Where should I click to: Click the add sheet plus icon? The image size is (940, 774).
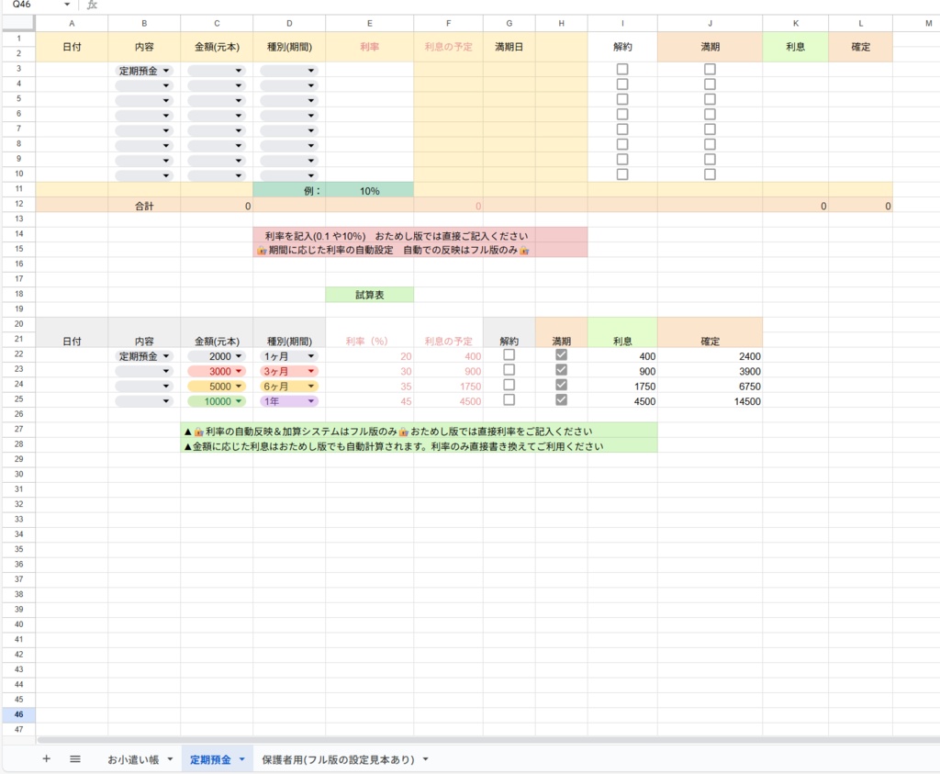tap(46, 759)
